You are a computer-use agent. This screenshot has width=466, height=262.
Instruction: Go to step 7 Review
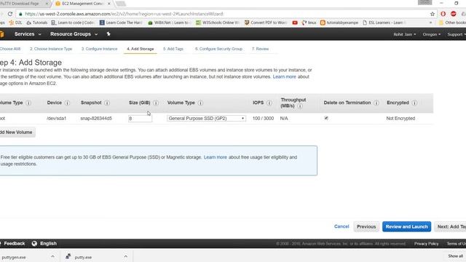(x=261, y=49)
